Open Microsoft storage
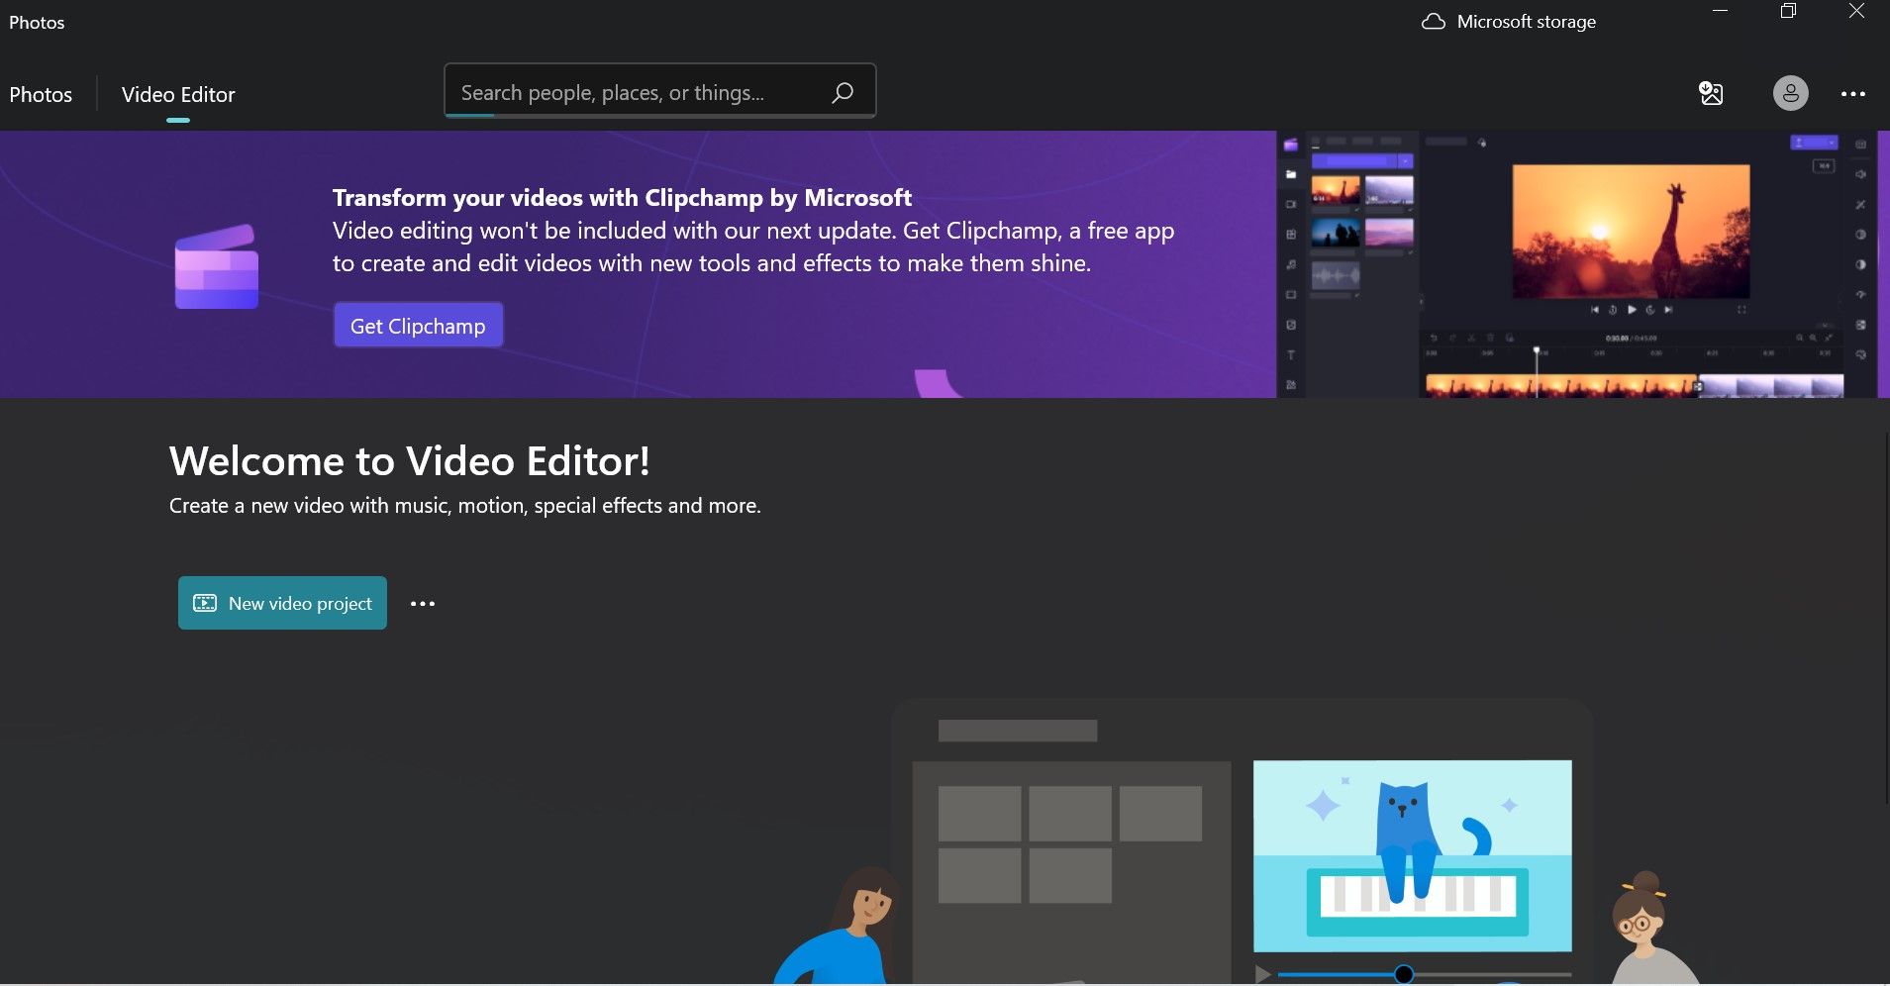Image resolution: width=1890 pixels, height=986 pixels. click(1526, 20)
